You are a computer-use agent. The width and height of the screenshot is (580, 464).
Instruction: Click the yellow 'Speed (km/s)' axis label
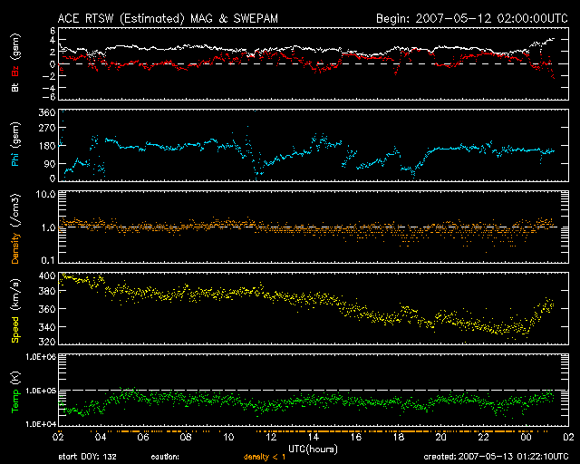[14, 311]
